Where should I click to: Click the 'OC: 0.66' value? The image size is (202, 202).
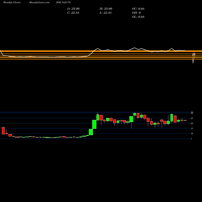coord(138,9)
